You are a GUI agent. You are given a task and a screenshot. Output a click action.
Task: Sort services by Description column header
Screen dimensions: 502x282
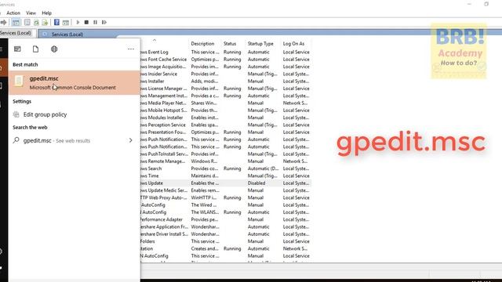coord(202,44)
